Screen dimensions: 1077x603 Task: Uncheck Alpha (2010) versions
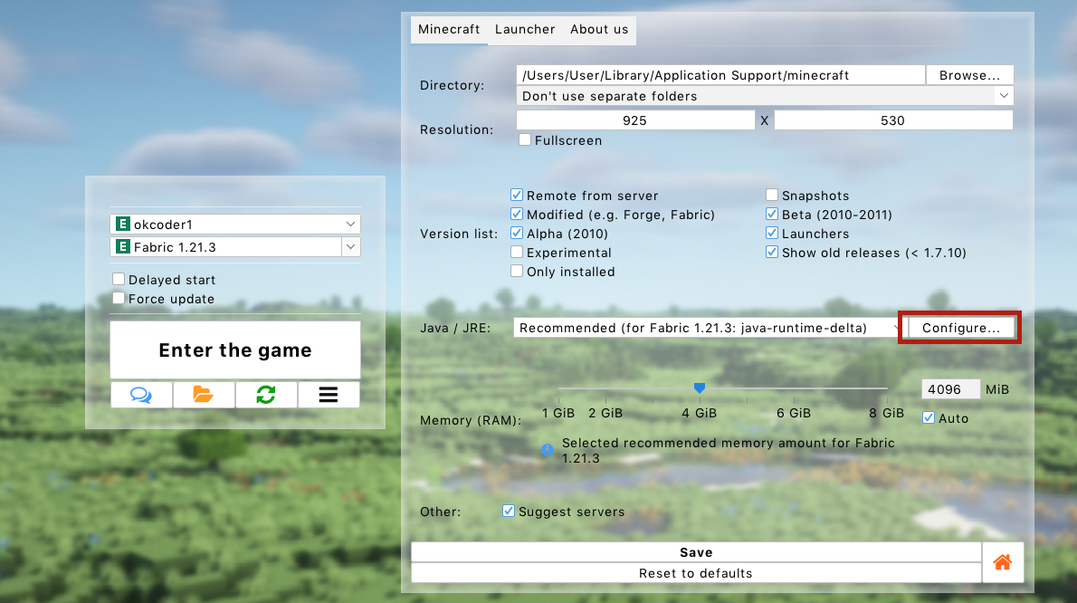pos(517,233)
